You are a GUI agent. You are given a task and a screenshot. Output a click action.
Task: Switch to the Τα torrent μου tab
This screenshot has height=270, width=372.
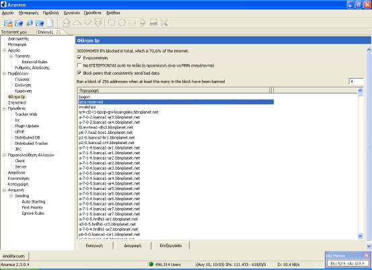[x=14, y=32]
